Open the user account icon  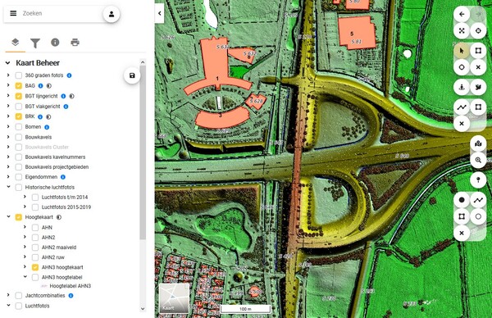click(112, 14)
